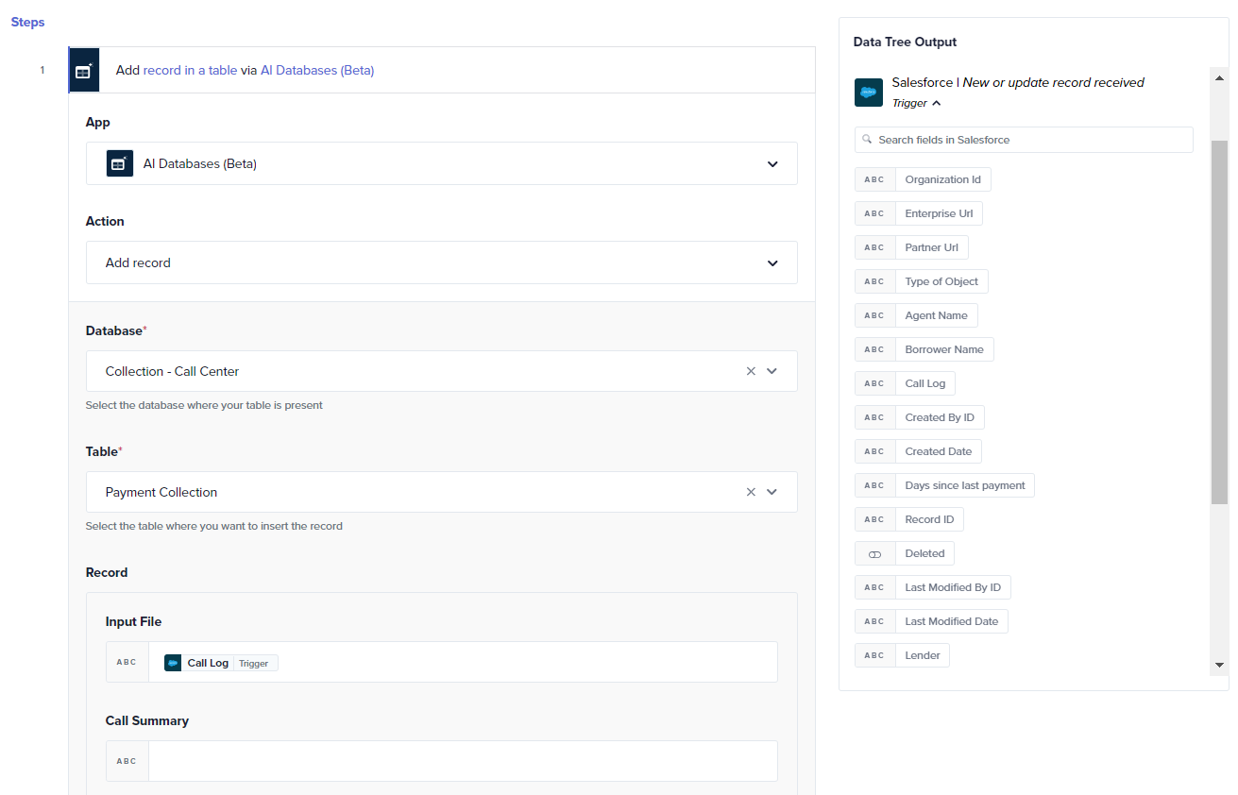
Task: Open the App dropdown showing AI Databases (Beta)
Action: point(442,163)
